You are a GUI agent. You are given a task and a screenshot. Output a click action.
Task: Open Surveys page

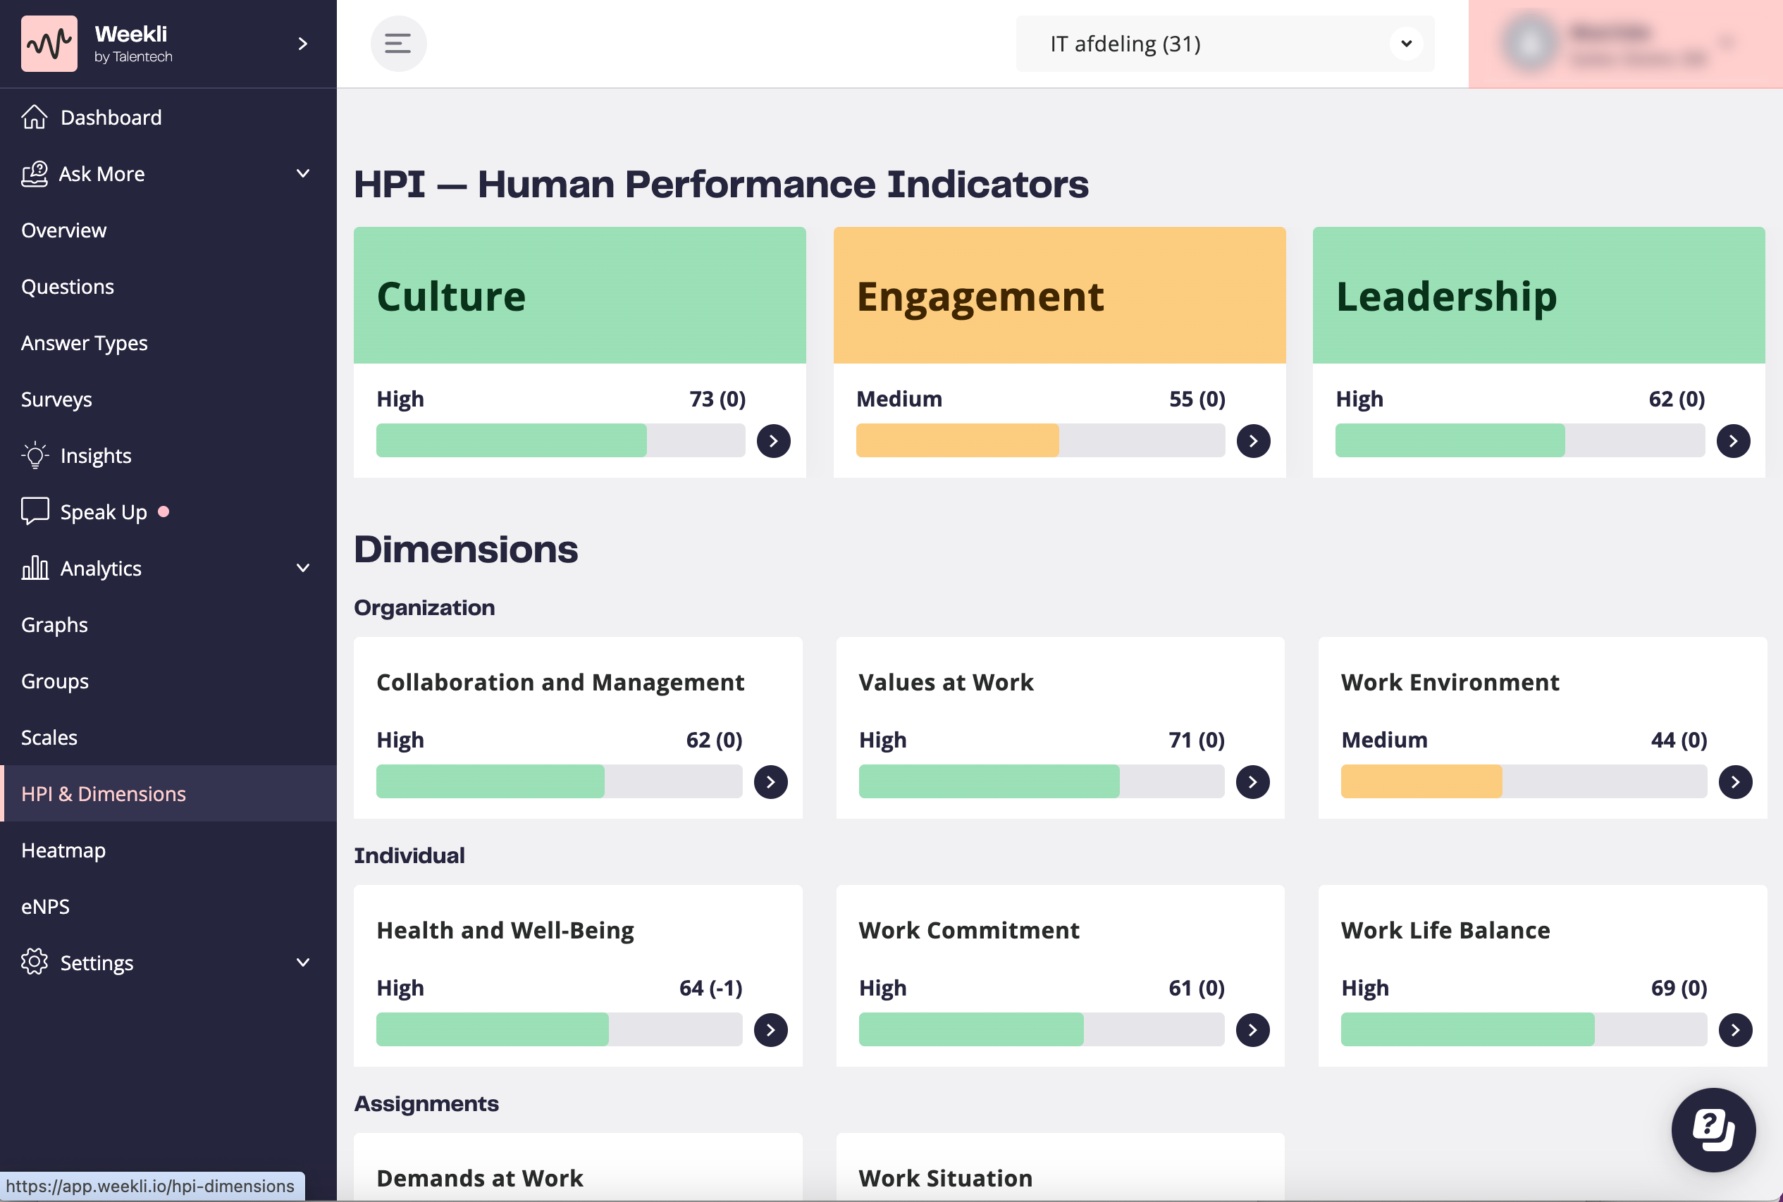pyautogui.click(x=56, y=399)
